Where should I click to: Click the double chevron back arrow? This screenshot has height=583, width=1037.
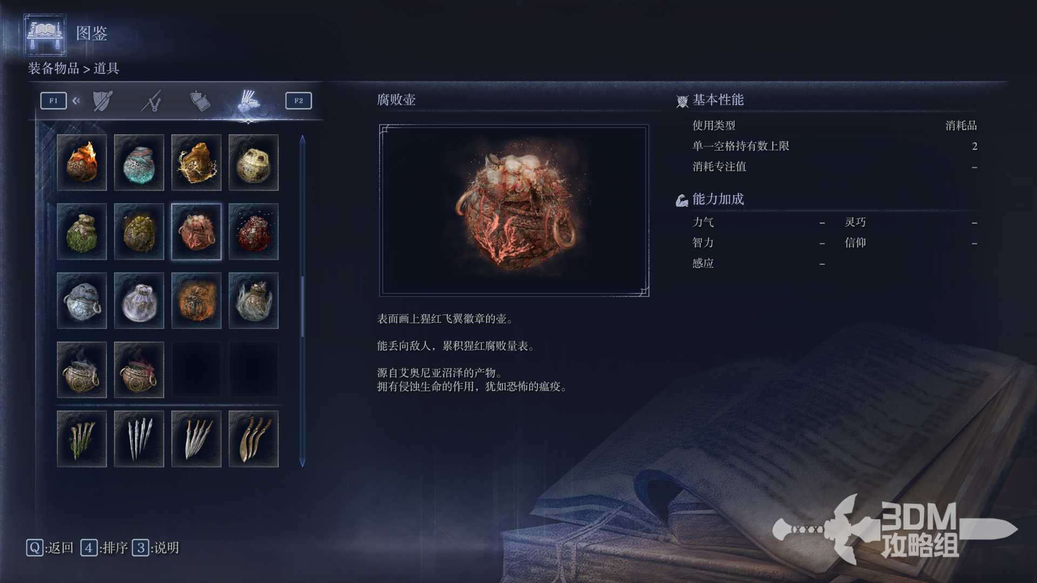click(76, 100)
